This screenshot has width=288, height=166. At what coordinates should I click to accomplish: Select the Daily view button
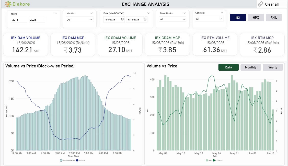pyautogui.click(x=228, y=67)
